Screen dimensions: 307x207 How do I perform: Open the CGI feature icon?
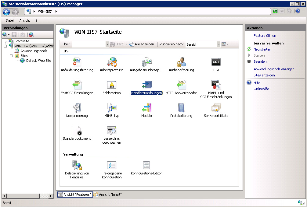[216, 62]
